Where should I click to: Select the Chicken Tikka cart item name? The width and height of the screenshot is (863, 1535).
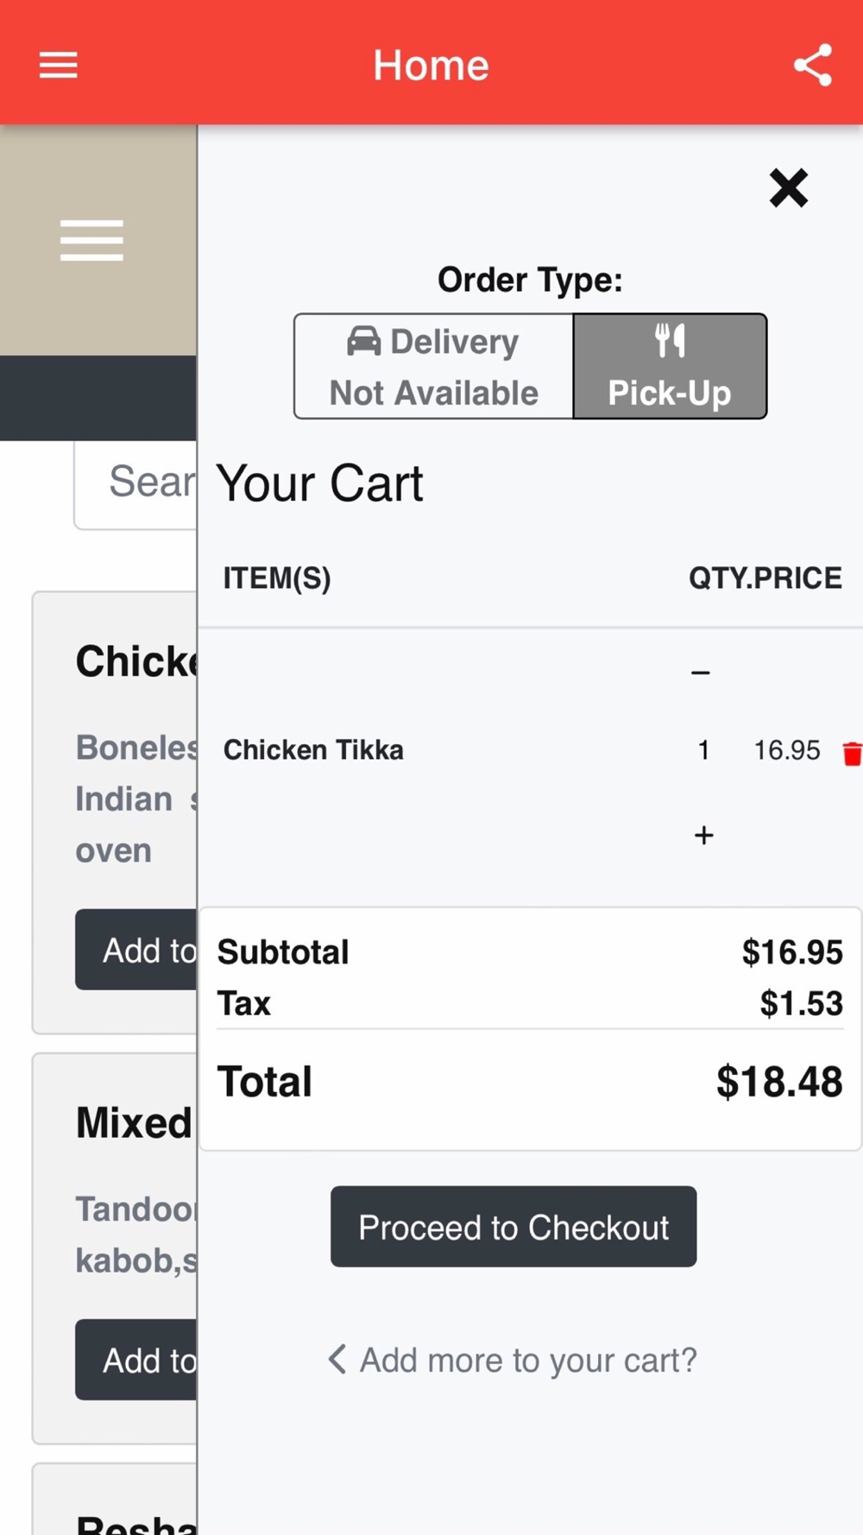313,749
